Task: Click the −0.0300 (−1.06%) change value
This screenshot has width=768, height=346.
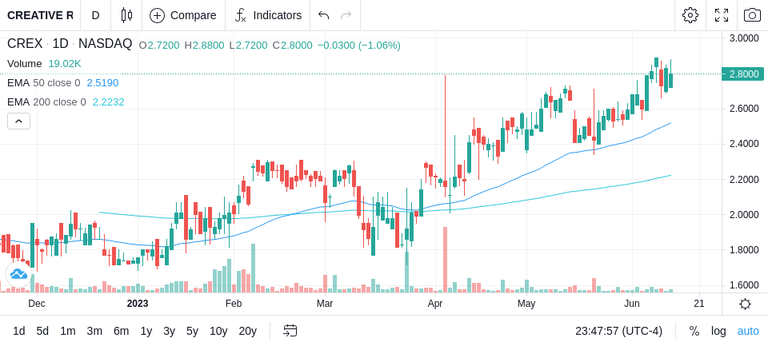Action: (x=359, y=45)
